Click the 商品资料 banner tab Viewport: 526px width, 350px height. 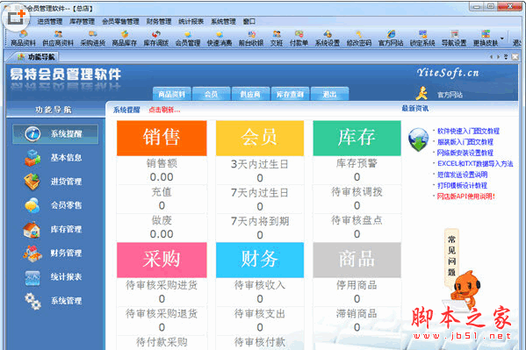pos(172,94)
